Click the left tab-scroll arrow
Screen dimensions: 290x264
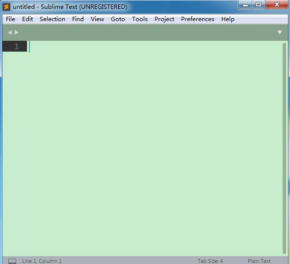[10, 32]
